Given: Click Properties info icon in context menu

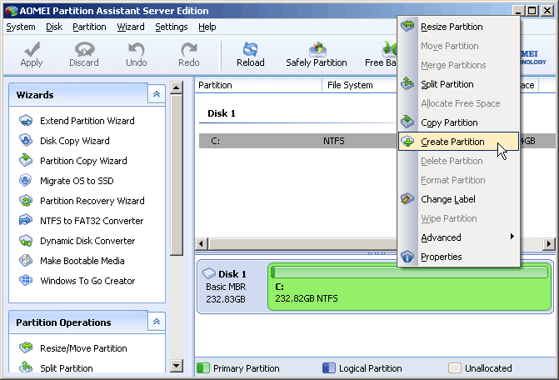Looking at the screenshot, I should point(407,257).
